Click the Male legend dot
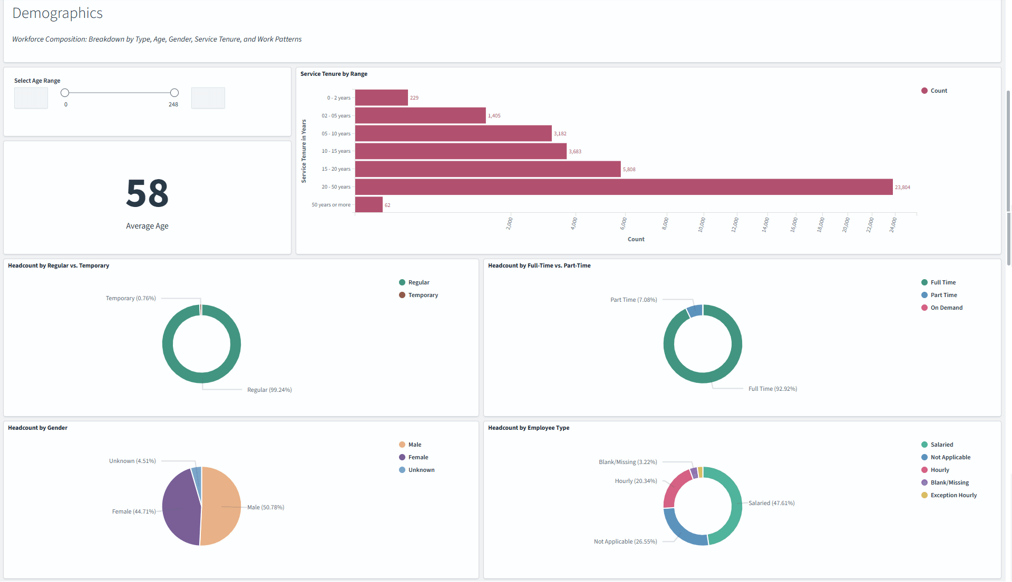 tap(403, 445)
